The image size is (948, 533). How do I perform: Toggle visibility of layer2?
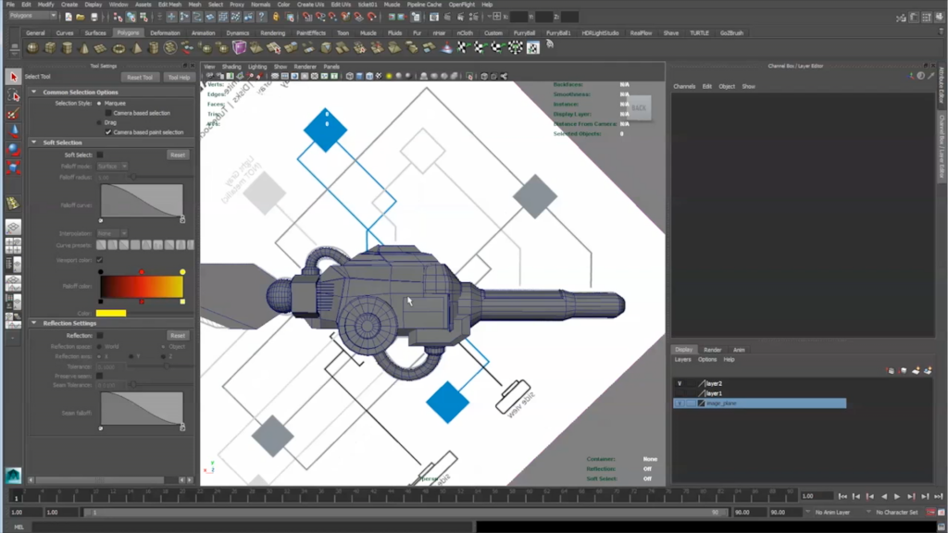click(680, 384)
